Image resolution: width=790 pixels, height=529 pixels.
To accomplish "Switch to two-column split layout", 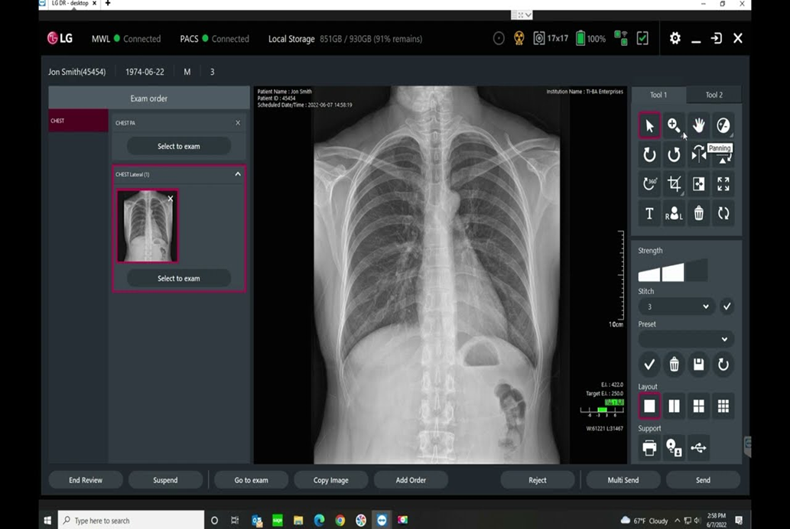I will click(674, 407).
